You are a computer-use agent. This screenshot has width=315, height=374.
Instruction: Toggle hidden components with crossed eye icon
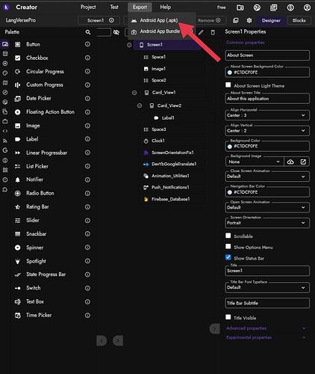(116, 32)
